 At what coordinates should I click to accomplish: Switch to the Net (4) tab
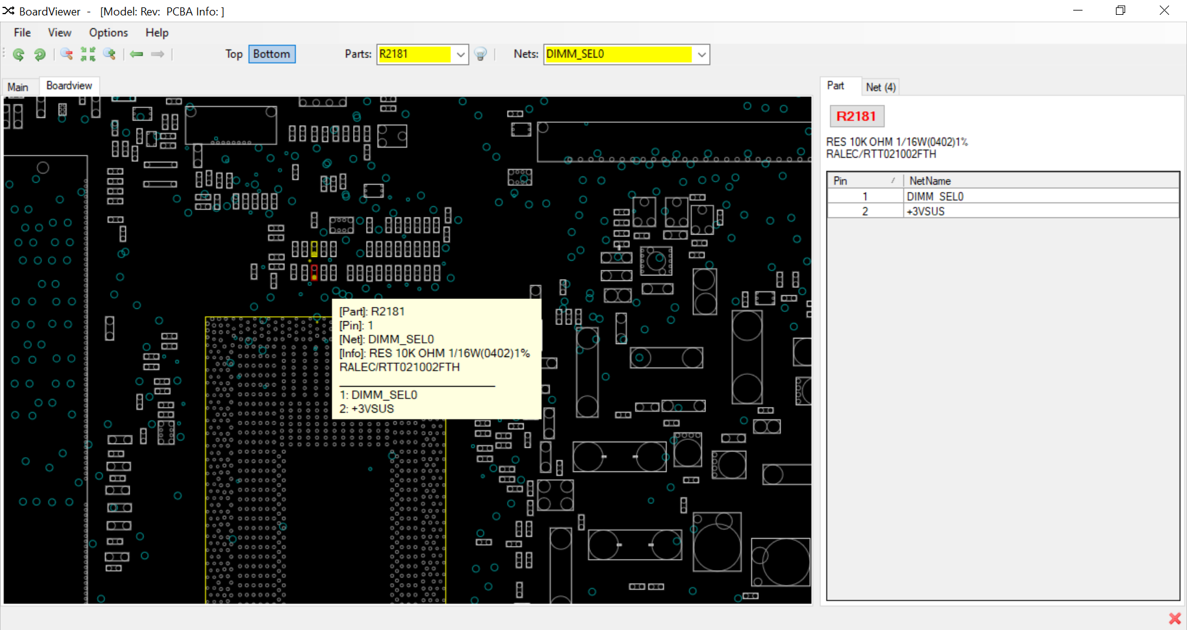coord(880,87)
